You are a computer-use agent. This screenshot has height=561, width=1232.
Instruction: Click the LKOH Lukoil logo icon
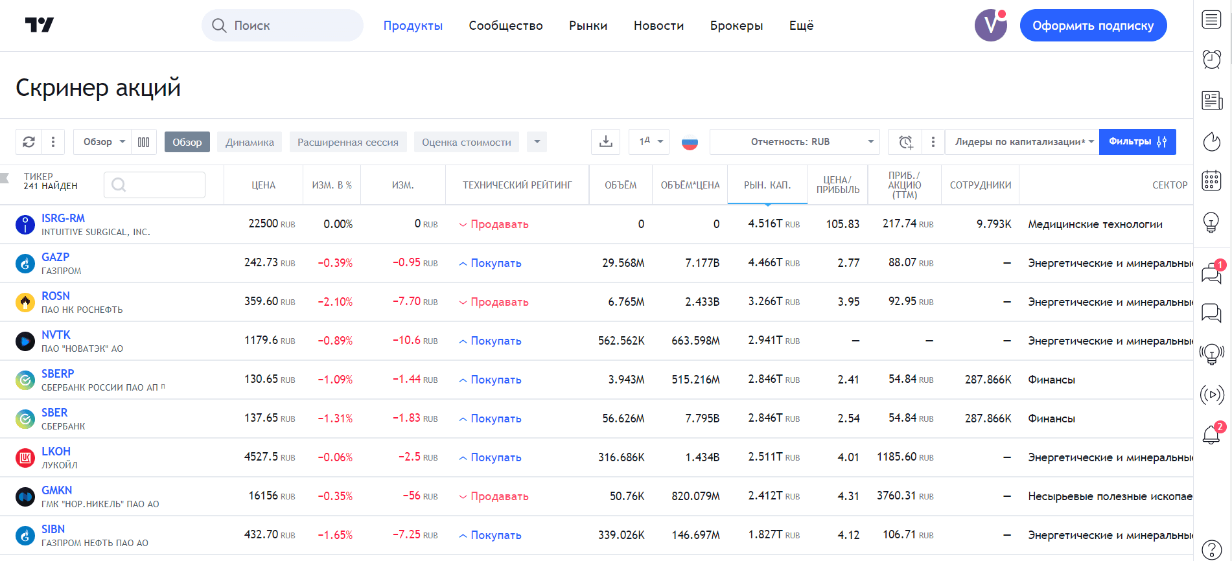click(x=25, y=458)
